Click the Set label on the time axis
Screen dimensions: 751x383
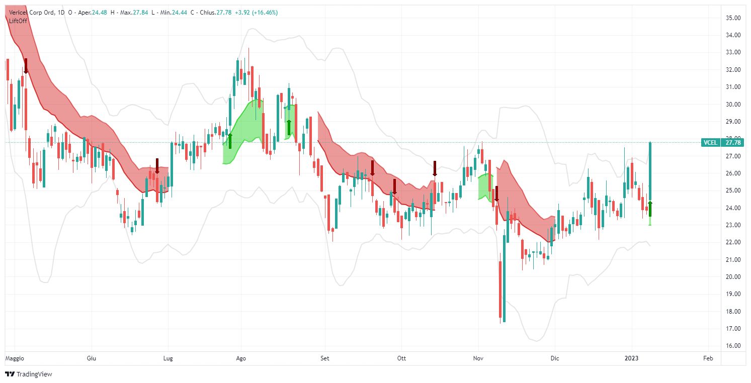[324, 358]
